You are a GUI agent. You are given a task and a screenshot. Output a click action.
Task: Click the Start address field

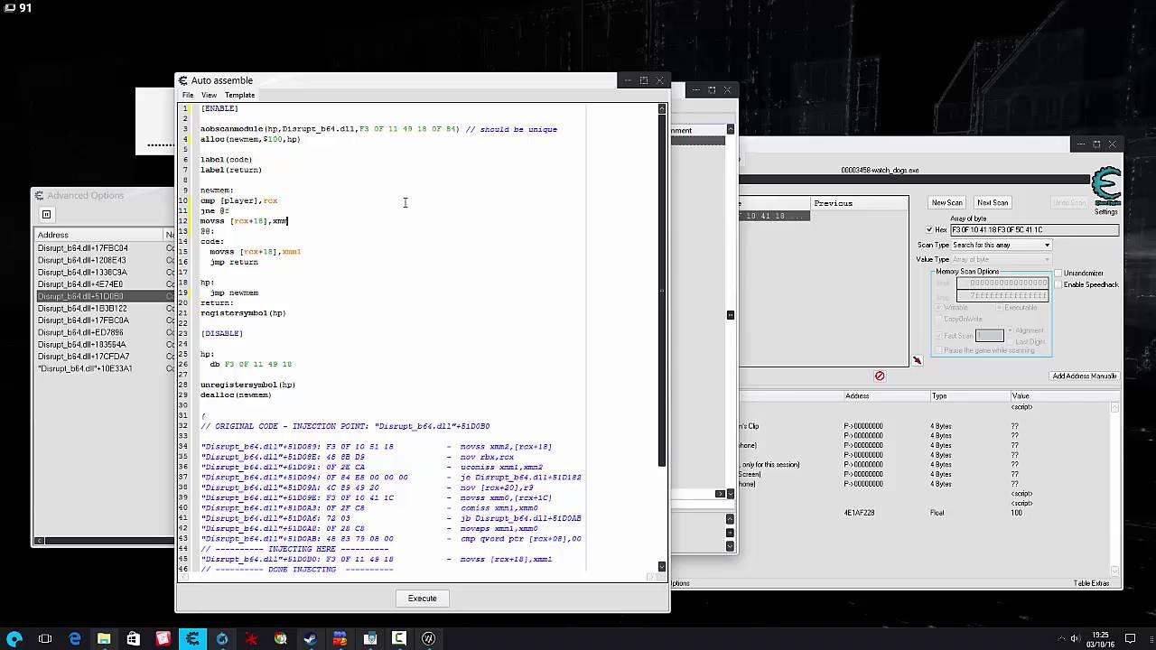1002,283
